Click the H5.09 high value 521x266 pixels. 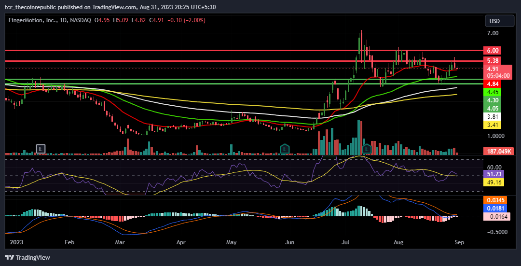(121, 20)
